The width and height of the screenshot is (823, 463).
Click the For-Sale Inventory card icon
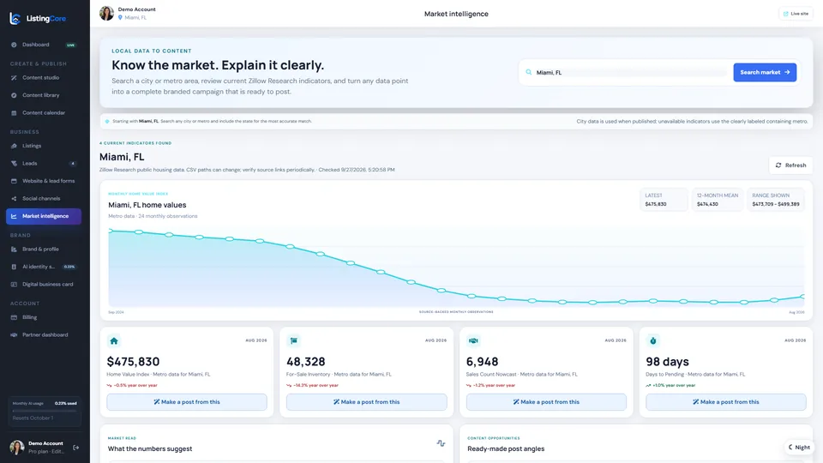pyautogui.click(x=294, y=340)
